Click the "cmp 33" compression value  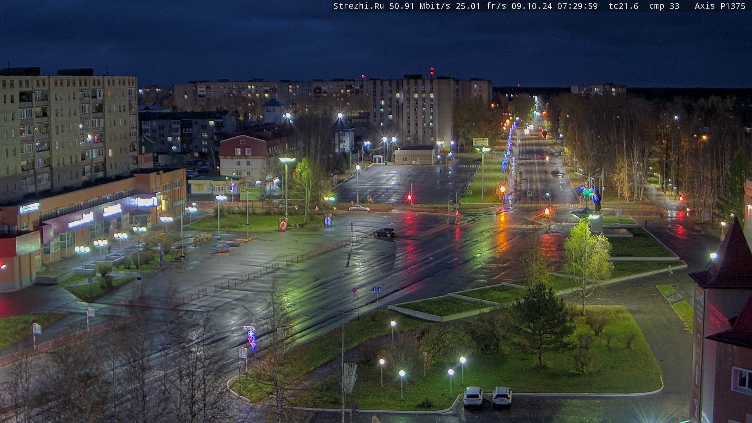[x=664, y=6]
